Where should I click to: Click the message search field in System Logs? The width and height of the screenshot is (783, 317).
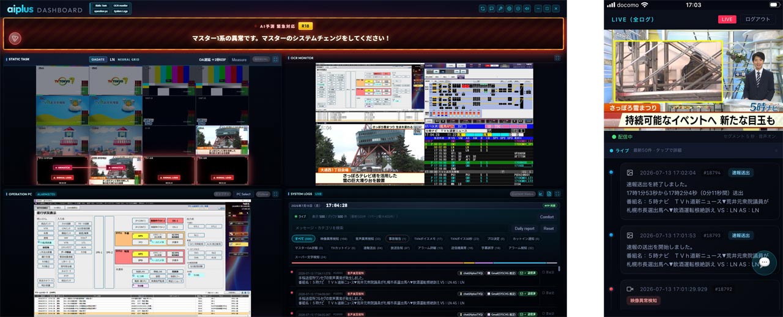click(401, 228)
